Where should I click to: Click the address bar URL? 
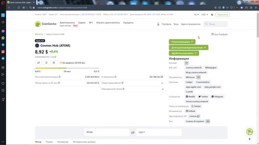[62, 8]
